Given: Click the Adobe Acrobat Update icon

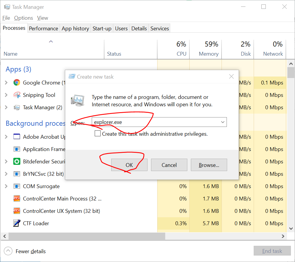Looking at the screenshot, I should click(x=17, y=136).
